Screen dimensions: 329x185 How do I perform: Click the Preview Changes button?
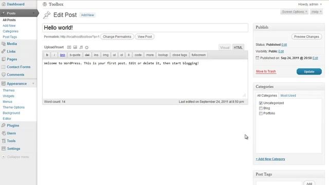point(306,36)
